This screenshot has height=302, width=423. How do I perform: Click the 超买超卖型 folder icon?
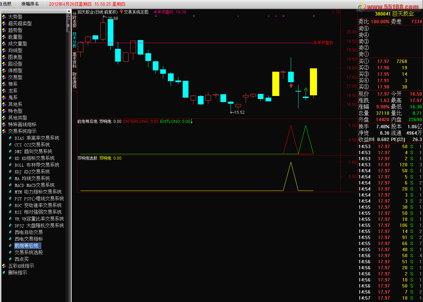tap(4, 24)
